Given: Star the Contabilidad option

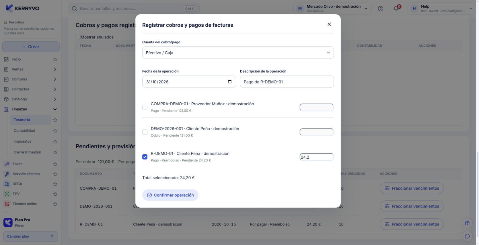Looking at the screenshot, I should click(55, 131).
